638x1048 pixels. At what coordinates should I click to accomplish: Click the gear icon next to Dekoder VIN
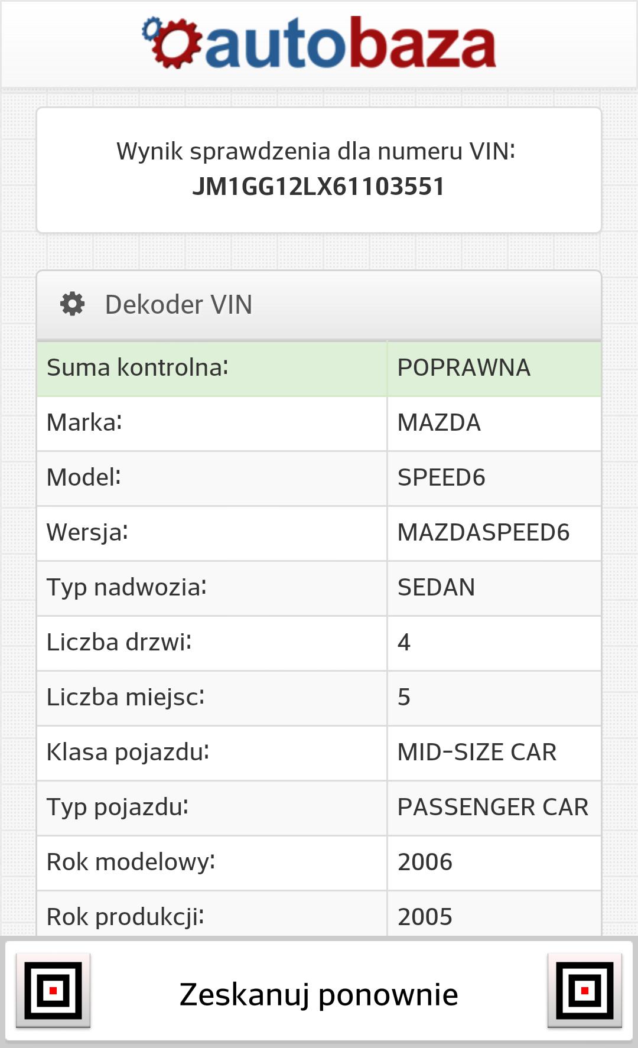pyautogui.click(x=70, y=304)
